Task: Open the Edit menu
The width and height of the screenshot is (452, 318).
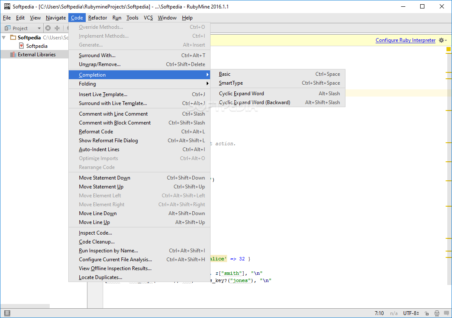Action: coord(20,18)
